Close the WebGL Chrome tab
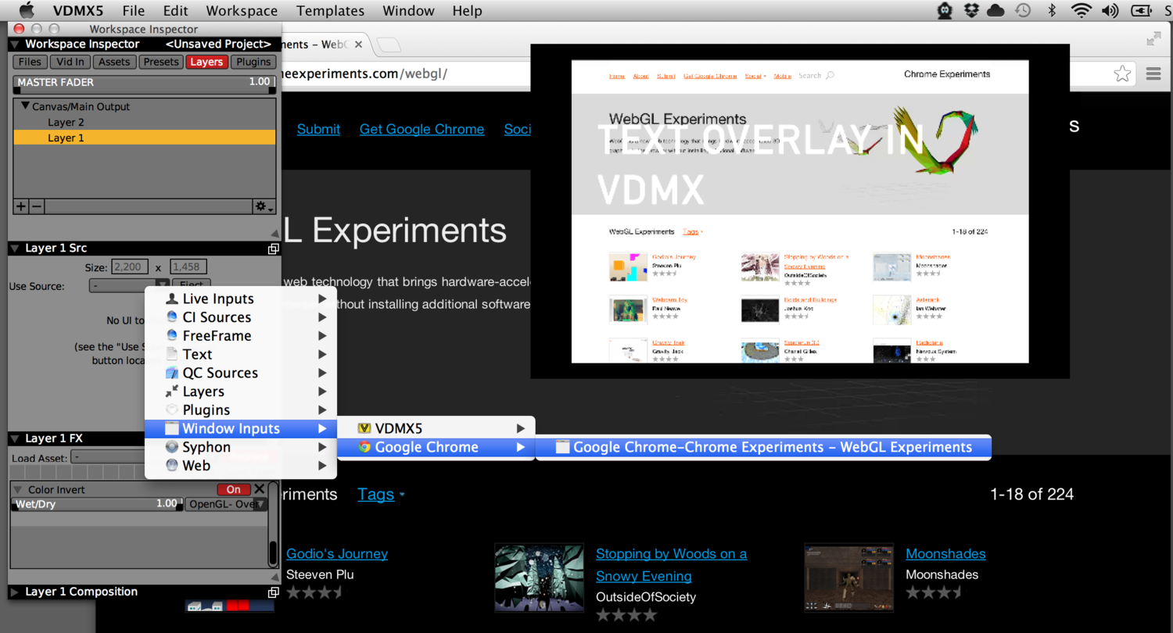This screenshot has height=633, width=1173. tap(358, 45)
